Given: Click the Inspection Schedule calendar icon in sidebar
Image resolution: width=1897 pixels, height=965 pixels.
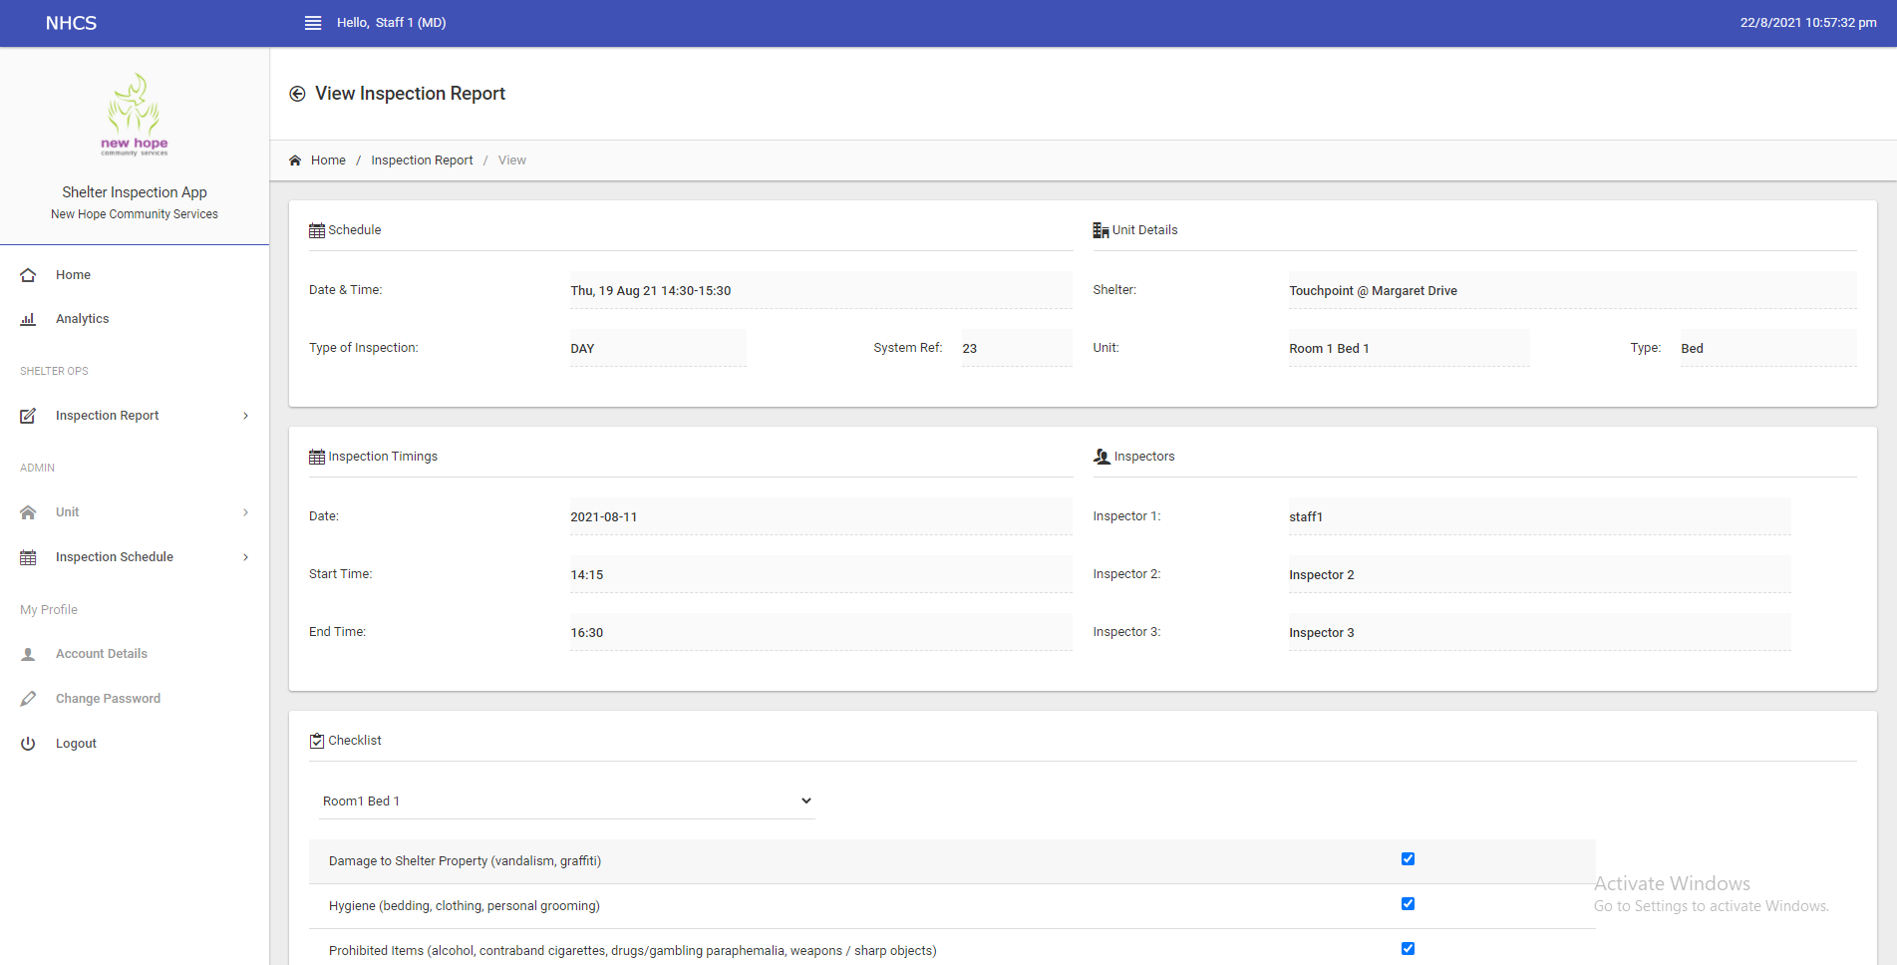Looking at the screenshot, I should (x=28, y=557).
